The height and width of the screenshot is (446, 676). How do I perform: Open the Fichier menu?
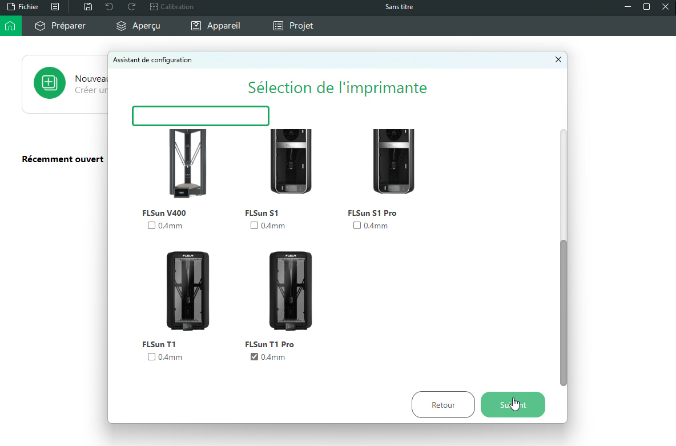coord(23,6)
